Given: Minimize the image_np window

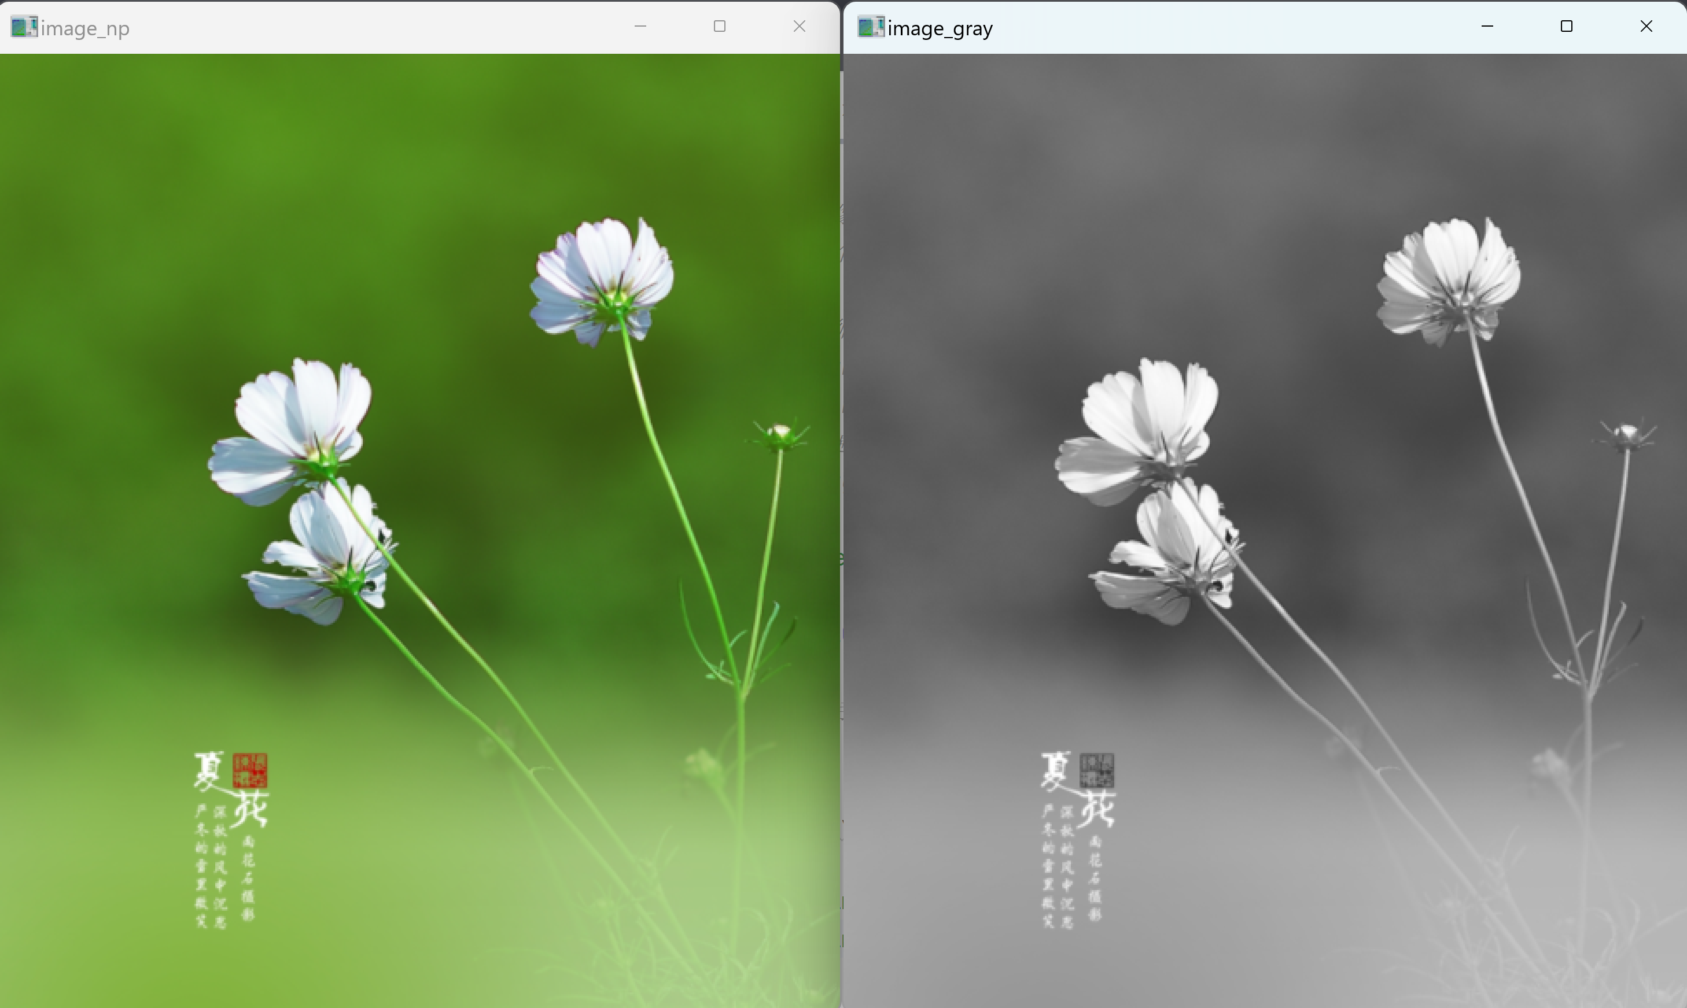Looking at the screenshot, I should point(640,27).
